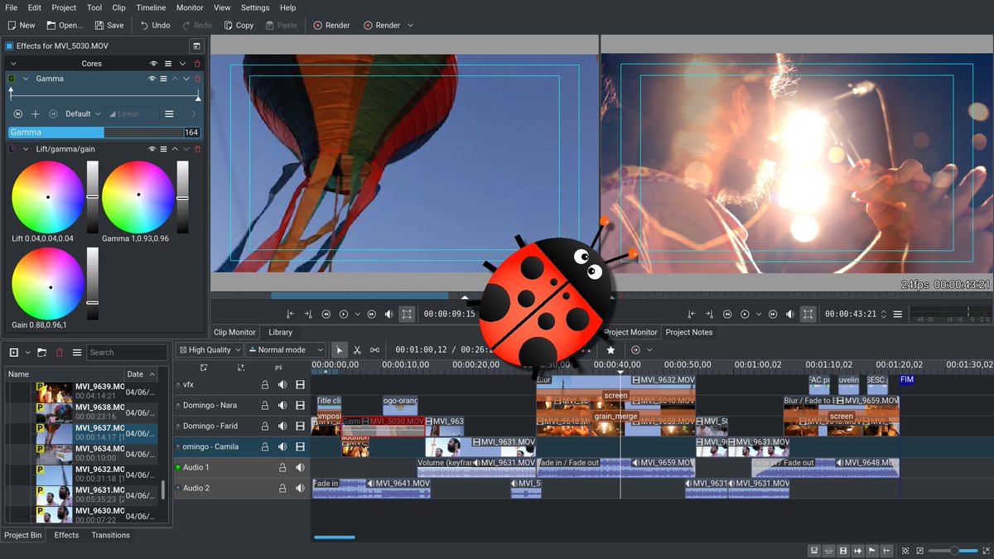Switch to the Project Notes tab
Viewport: 994px width, 559px height.
tap(689, 332)
